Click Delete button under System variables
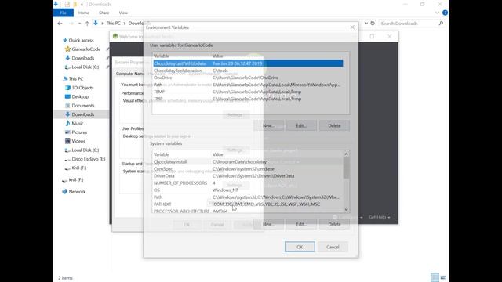The width and height of the screenshot is (502, 282). 334,224
